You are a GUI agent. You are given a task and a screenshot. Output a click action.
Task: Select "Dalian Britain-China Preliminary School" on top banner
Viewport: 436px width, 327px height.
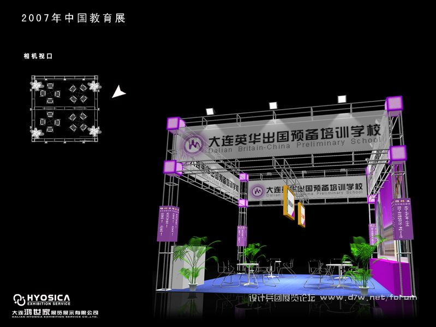pyautogui.click(x=294, y=145)
